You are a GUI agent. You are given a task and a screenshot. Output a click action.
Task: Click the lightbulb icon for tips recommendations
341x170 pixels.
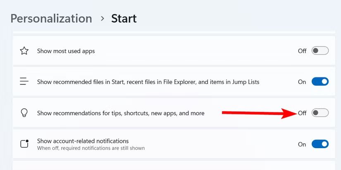click(x=24, y=113)
